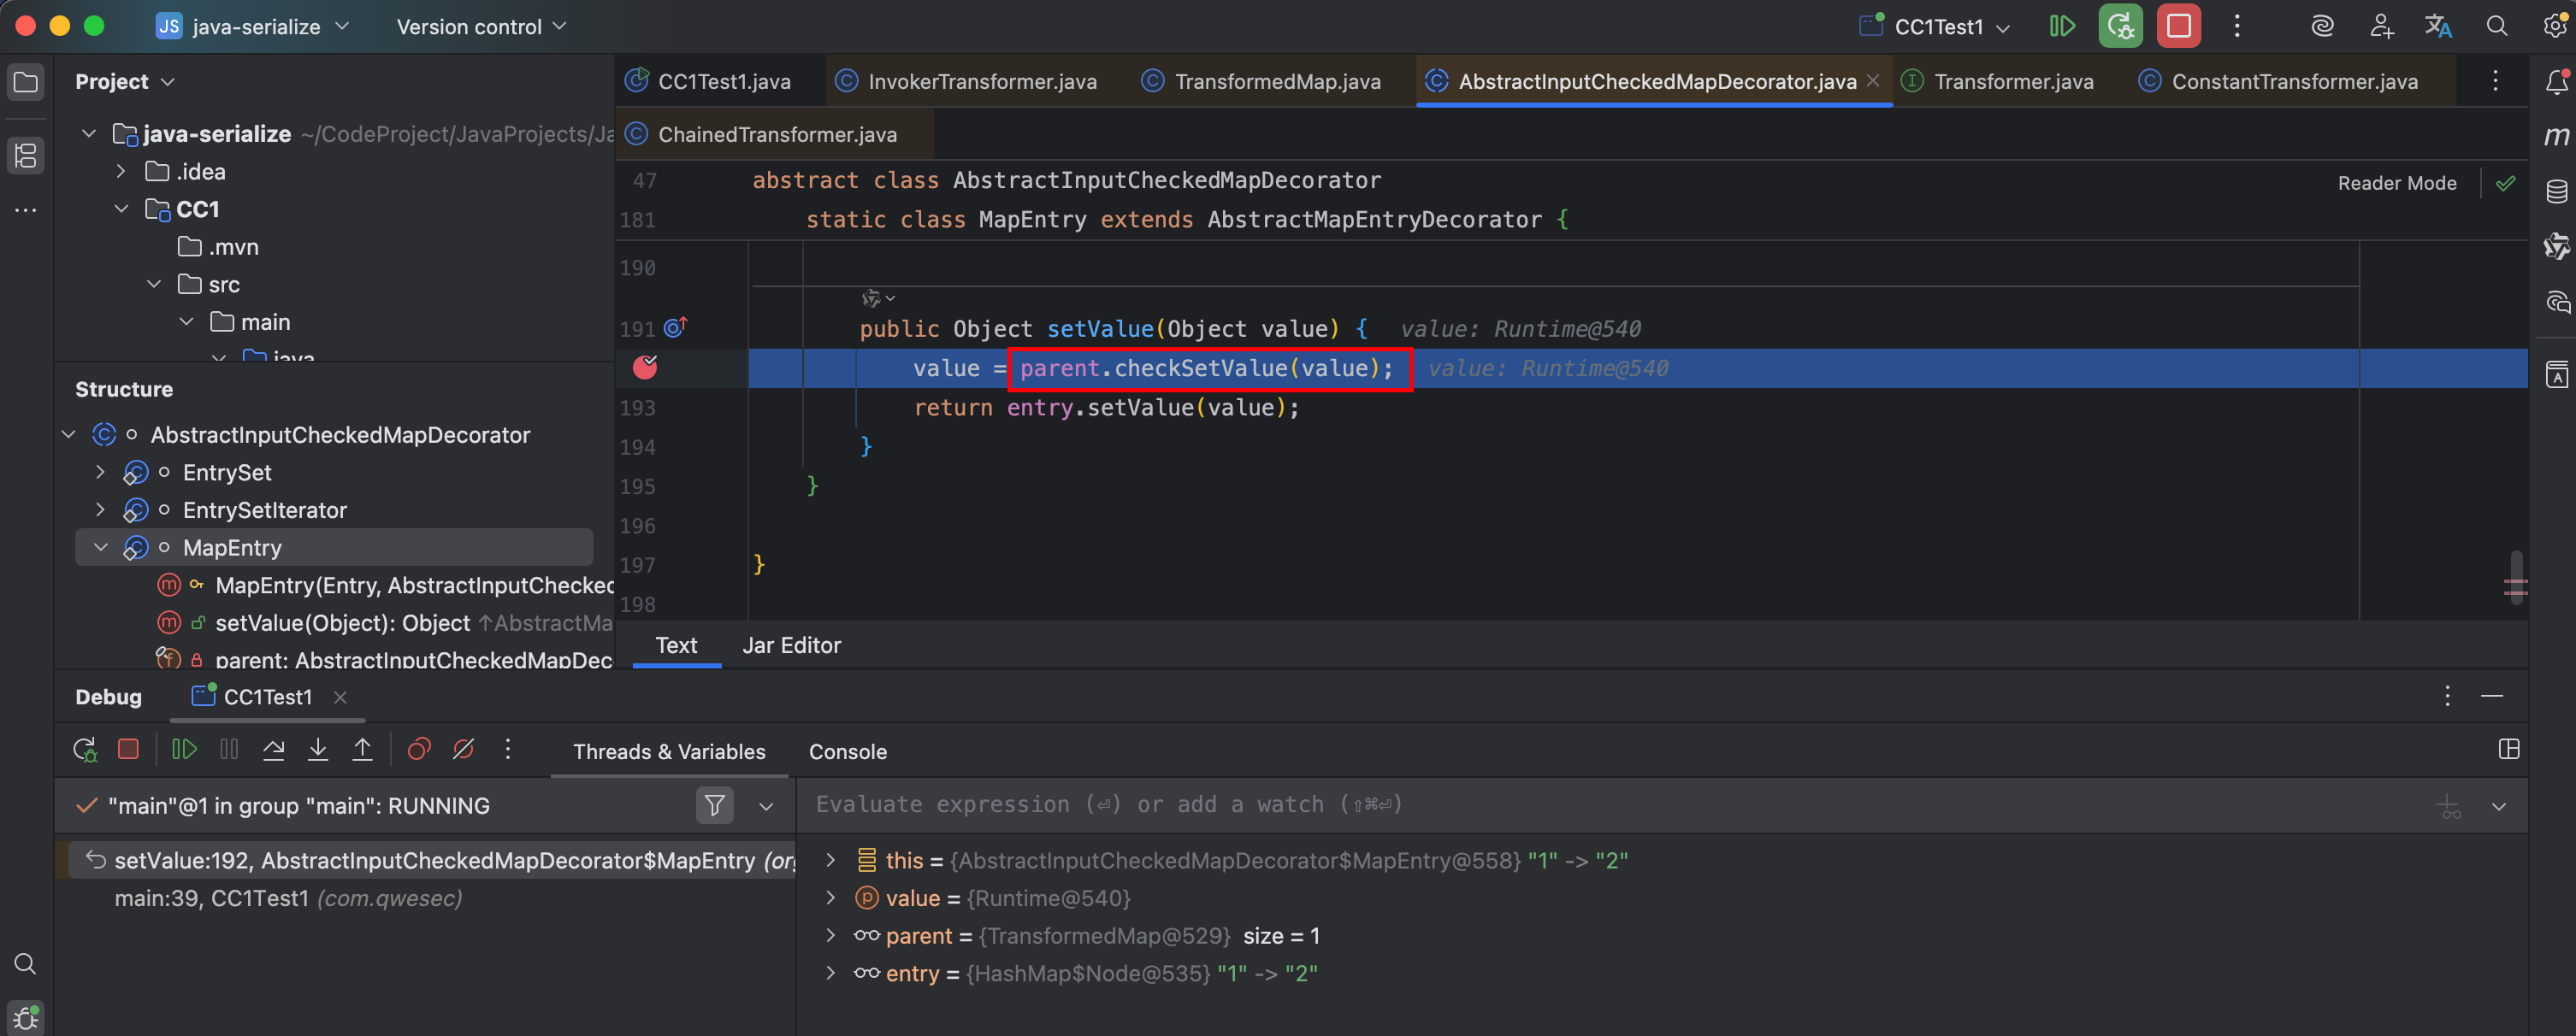Switch to the Console tab
Viewport: 2576px width, 1036px height.
click(847, 751)
